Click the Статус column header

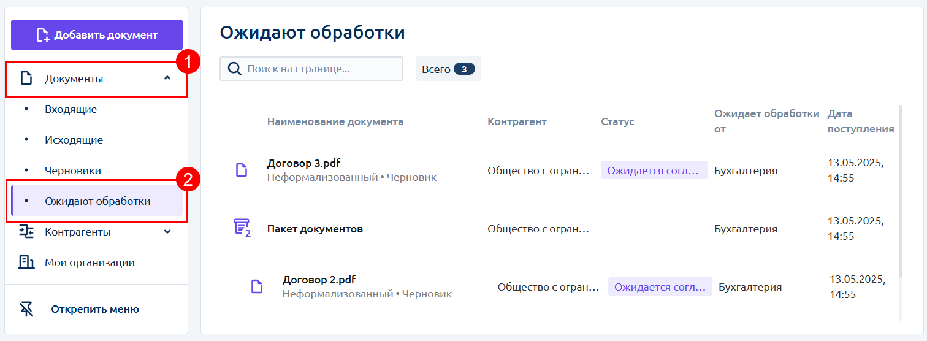pyautogui.click(x=617, y=121)
